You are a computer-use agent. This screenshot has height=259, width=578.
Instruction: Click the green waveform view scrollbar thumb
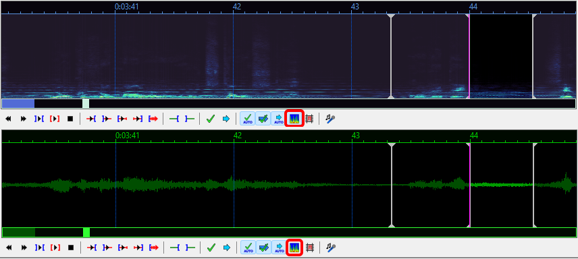(x=86, y=233)
